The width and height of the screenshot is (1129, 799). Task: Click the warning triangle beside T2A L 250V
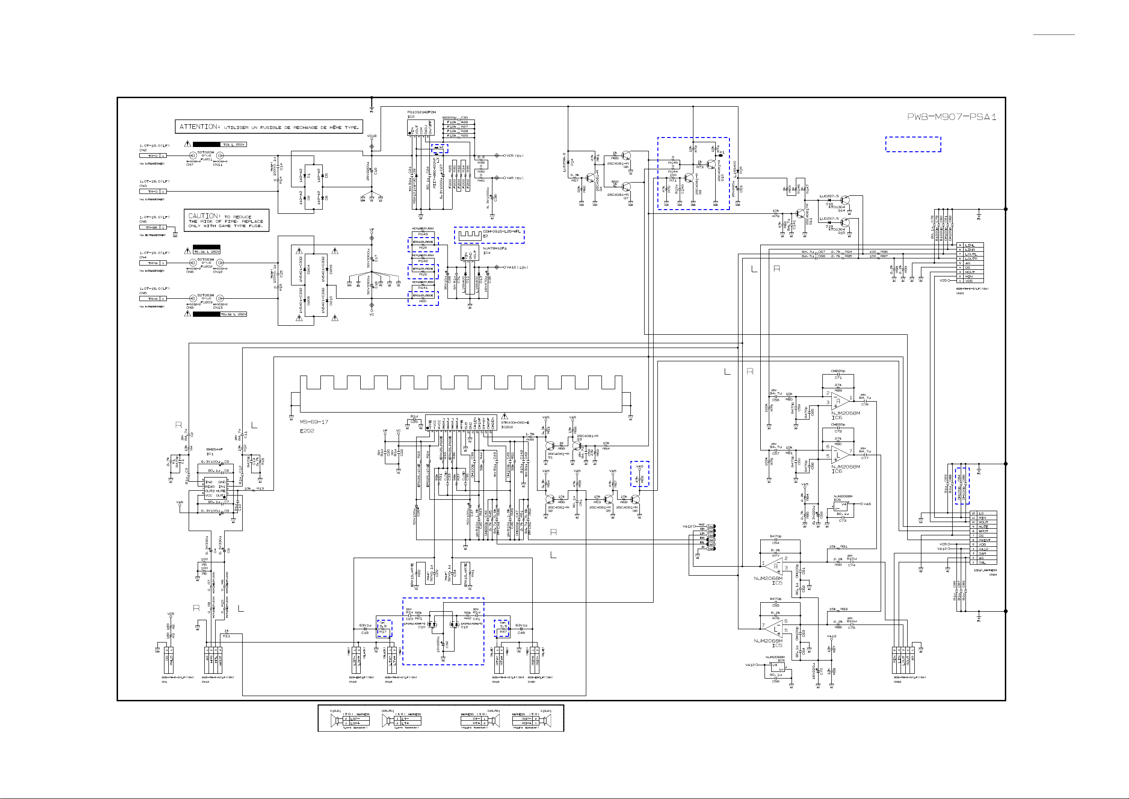(x=187, y=144)
